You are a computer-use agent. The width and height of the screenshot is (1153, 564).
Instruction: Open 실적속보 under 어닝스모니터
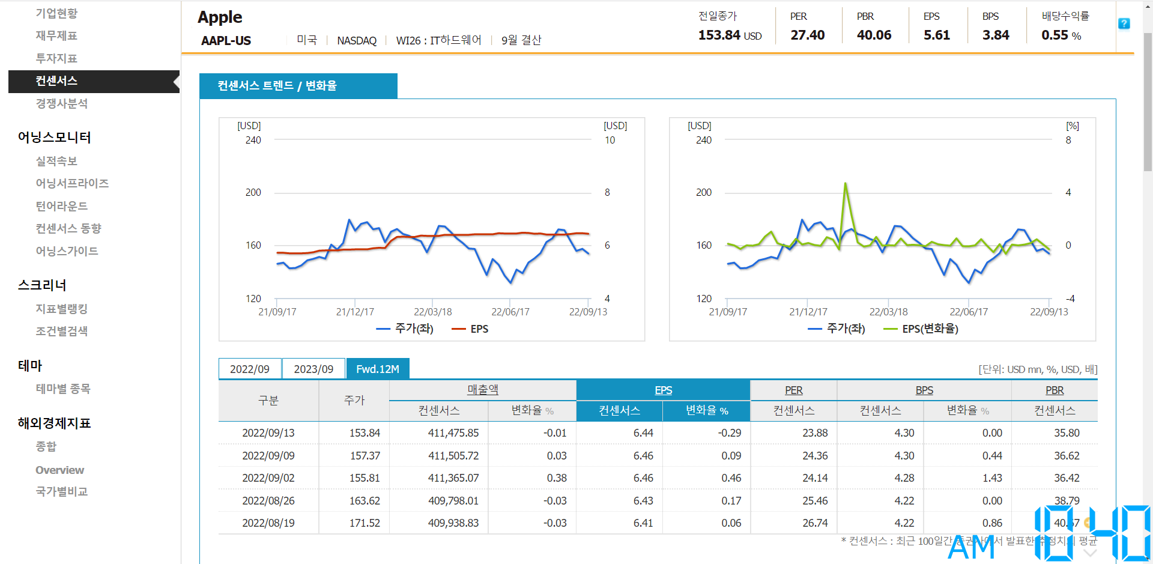point(56,161)
